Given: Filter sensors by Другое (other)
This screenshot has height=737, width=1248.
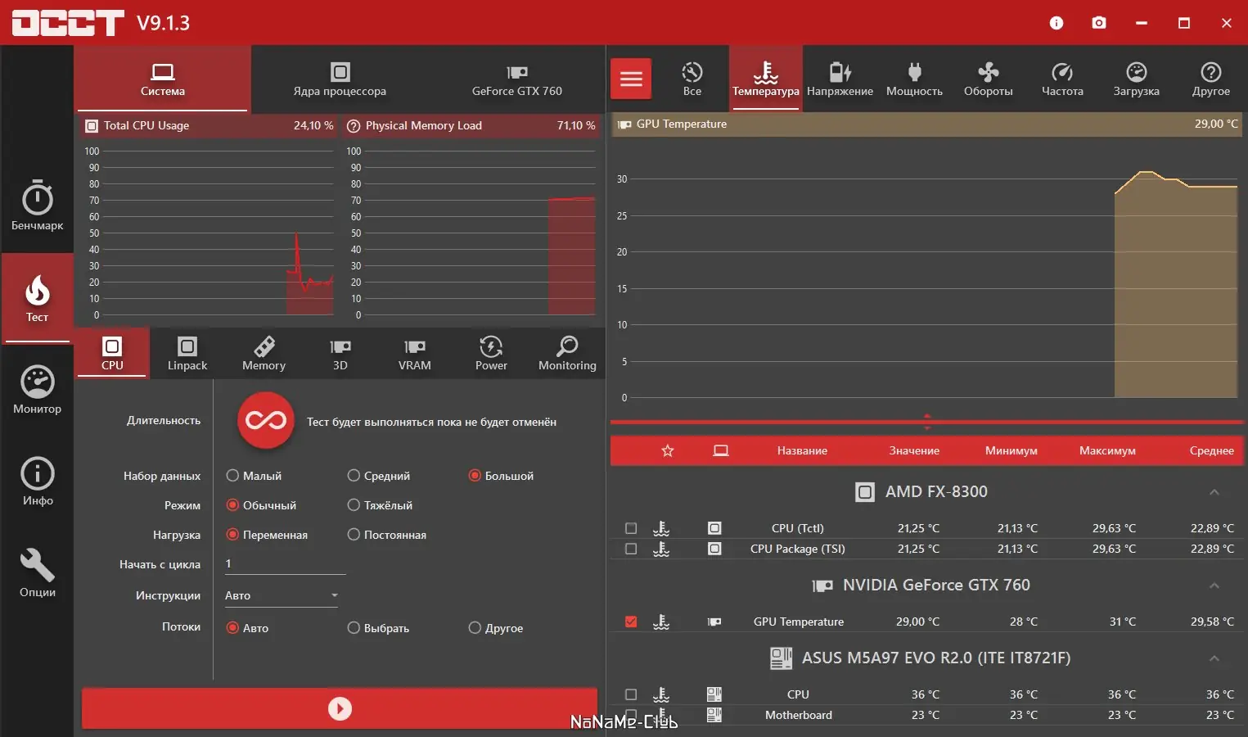Looking at the screenshot, I should point(1210,79).
